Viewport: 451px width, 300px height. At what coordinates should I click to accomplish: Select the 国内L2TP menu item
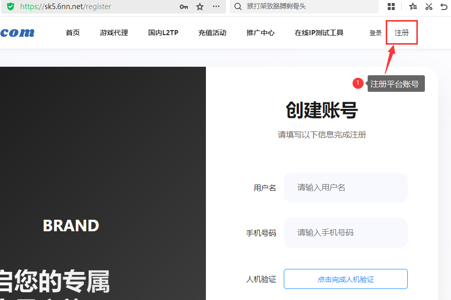(163, 32)
